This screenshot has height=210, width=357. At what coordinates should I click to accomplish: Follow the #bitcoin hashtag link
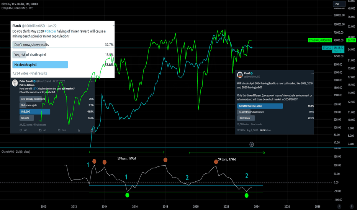(x=50, y=31)
